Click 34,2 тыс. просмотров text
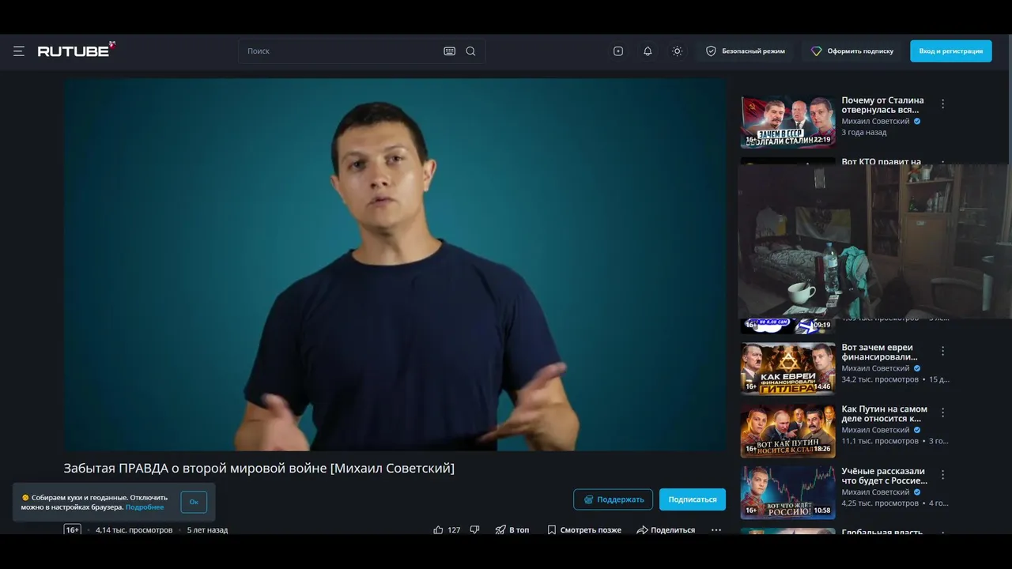Image resolution: width=1012 pixels, height=569 pixels. coord(880,379)
